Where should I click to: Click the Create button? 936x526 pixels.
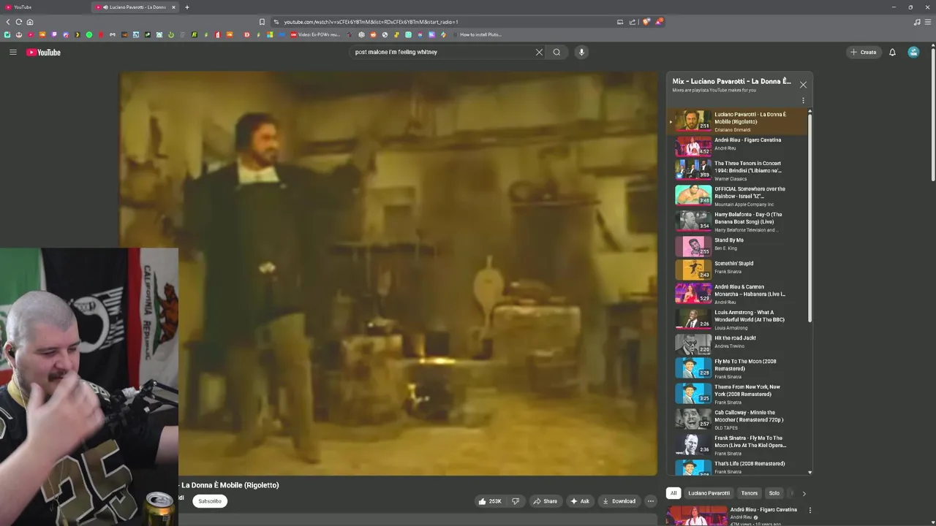(x=863, y=52)
